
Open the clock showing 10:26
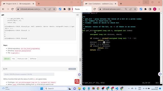[x=155, y=88]
